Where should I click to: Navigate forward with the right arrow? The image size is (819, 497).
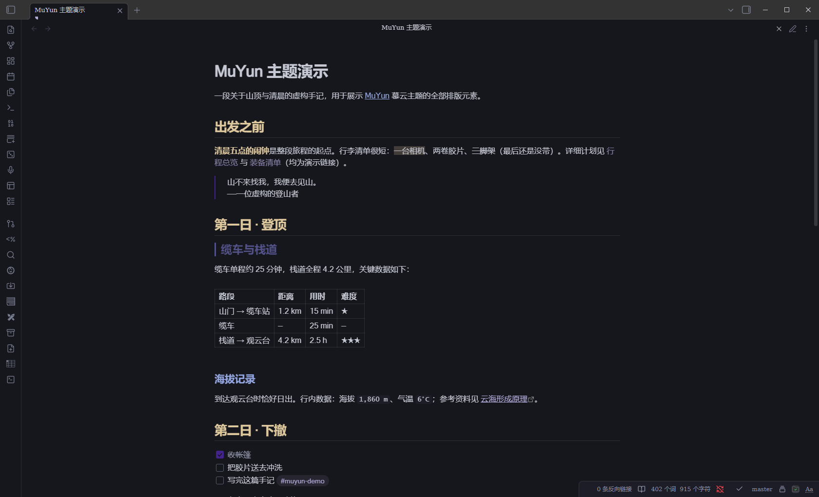click(x=48, y=29)
